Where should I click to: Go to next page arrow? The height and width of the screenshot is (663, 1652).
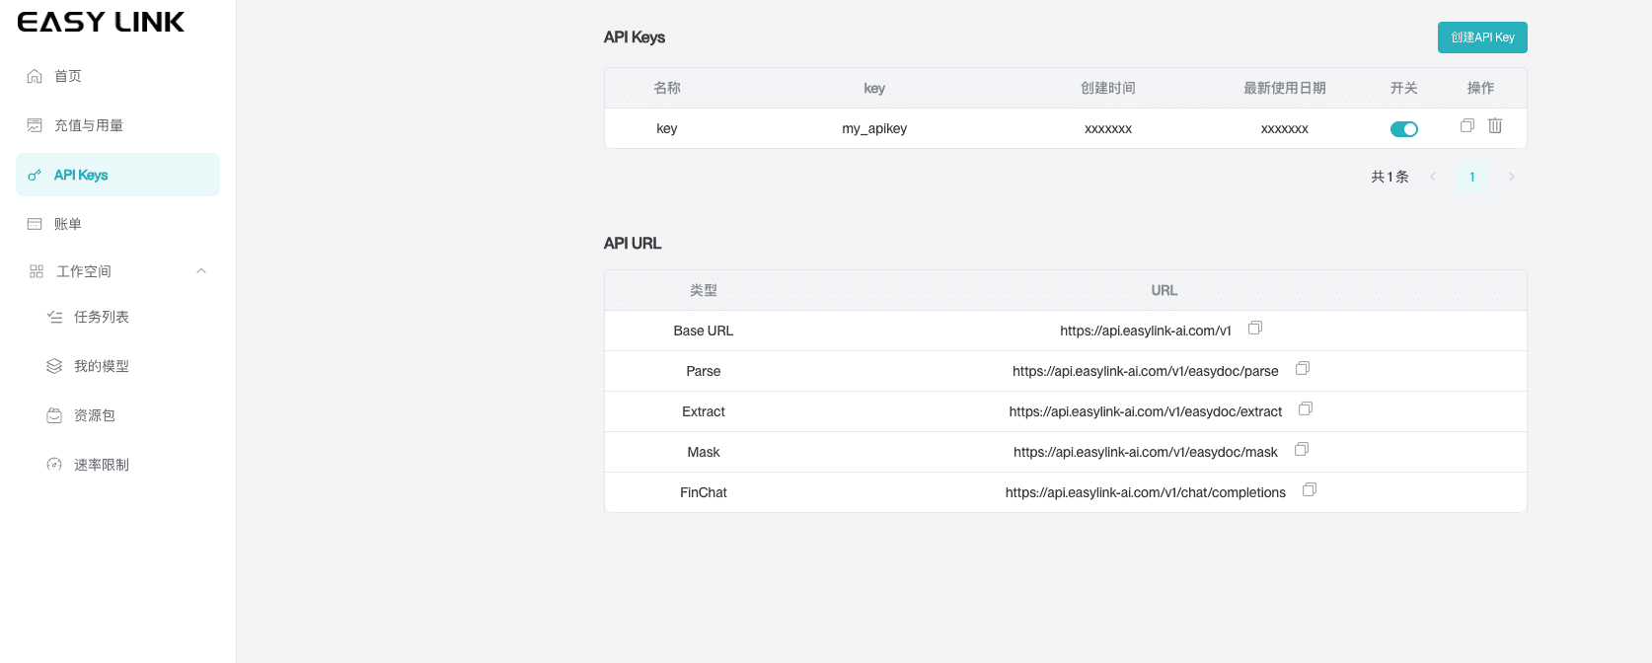coord(1511,178)
